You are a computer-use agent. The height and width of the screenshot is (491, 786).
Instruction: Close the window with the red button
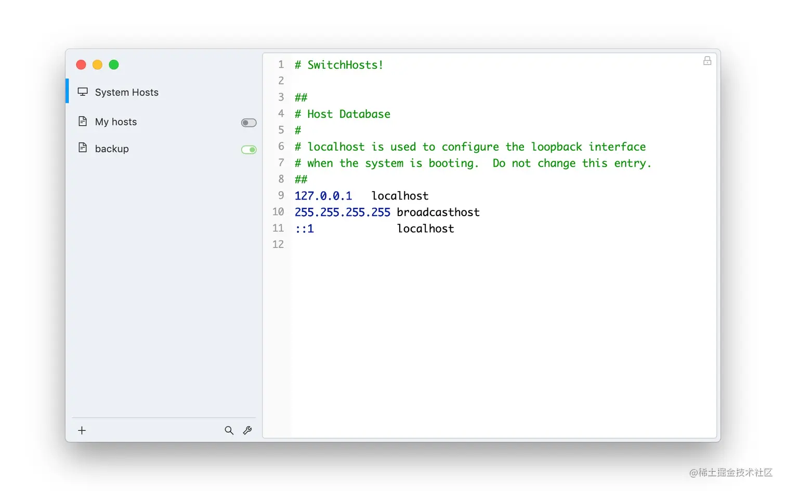pyautogui.click(x=81, y=64)
